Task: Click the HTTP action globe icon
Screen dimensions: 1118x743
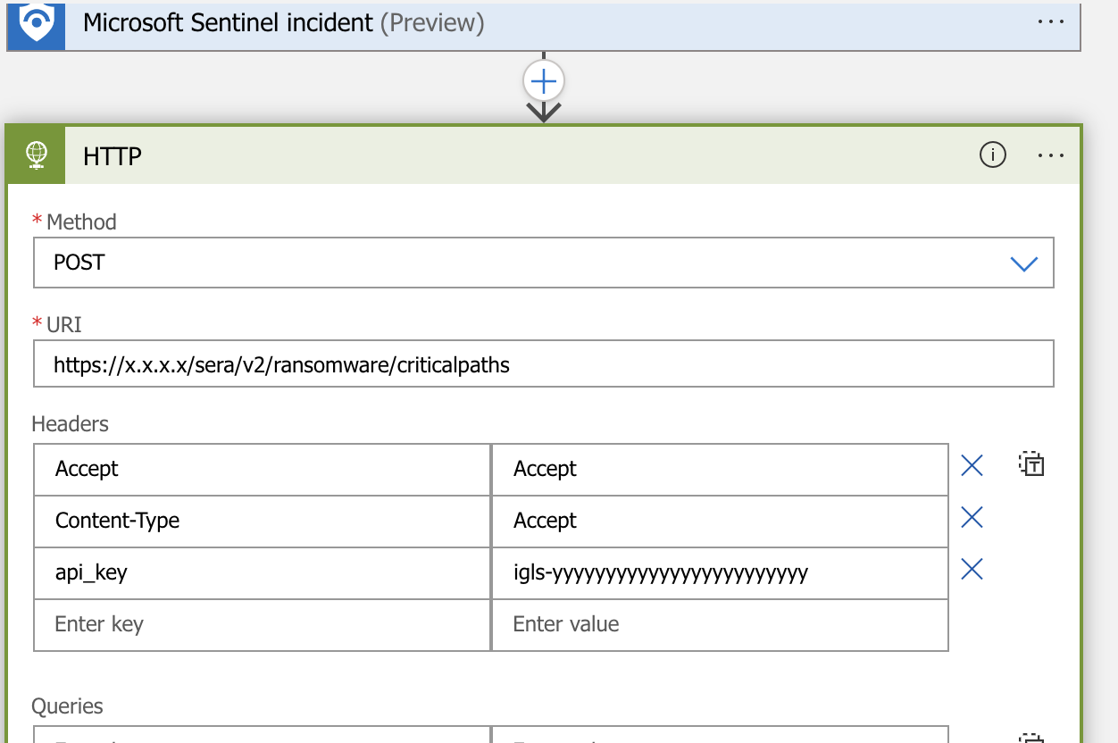Action: coord(35,154)
